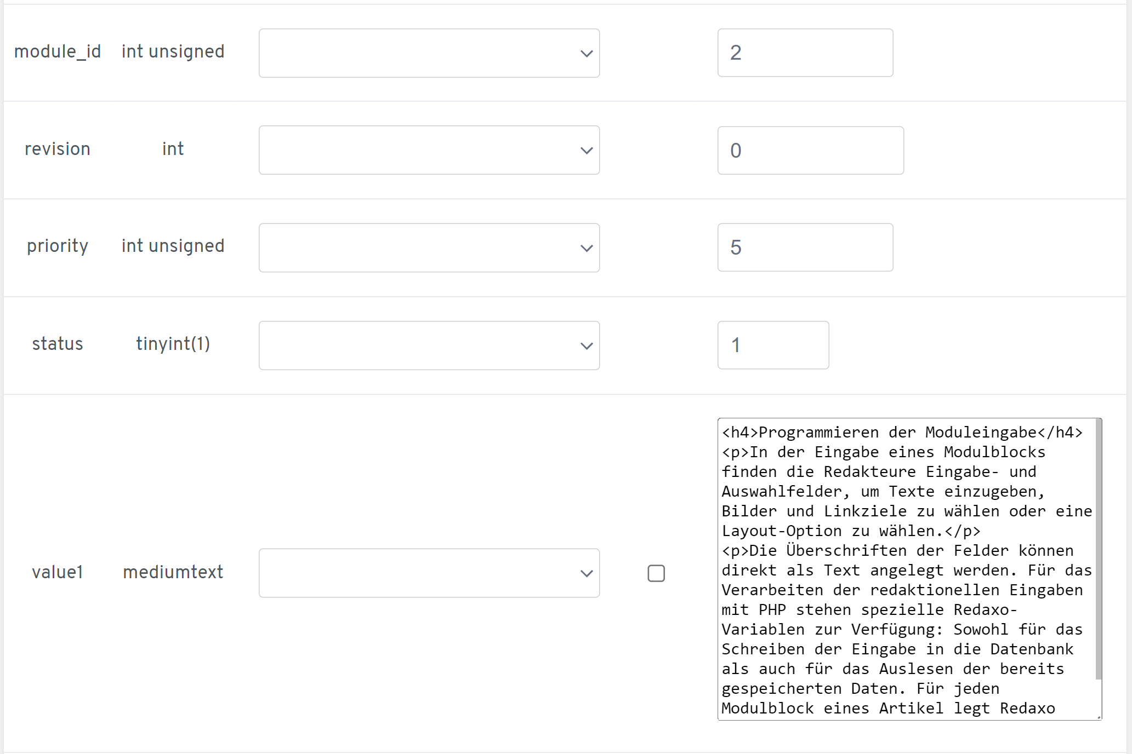Expand the status row function dropdown
This screenshot has width=1132, height=754.
(x=429, y=345)
